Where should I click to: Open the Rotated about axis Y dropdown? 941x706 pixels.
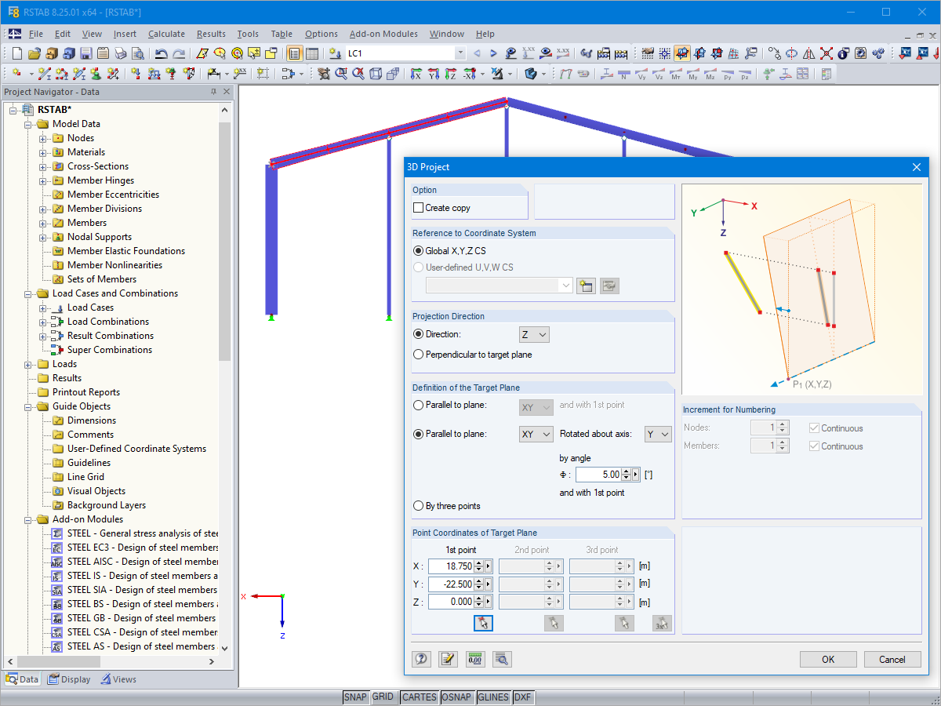pos(658,434)
